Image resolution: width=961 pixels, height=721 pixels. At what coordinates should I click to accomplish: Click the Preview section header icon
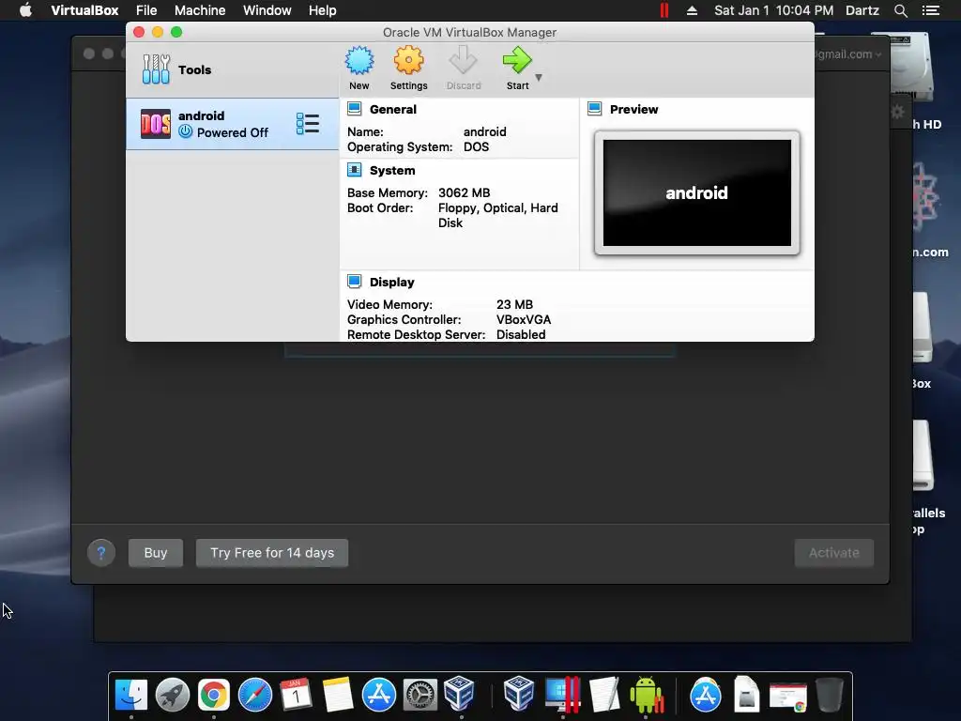[x=594, y=109]
